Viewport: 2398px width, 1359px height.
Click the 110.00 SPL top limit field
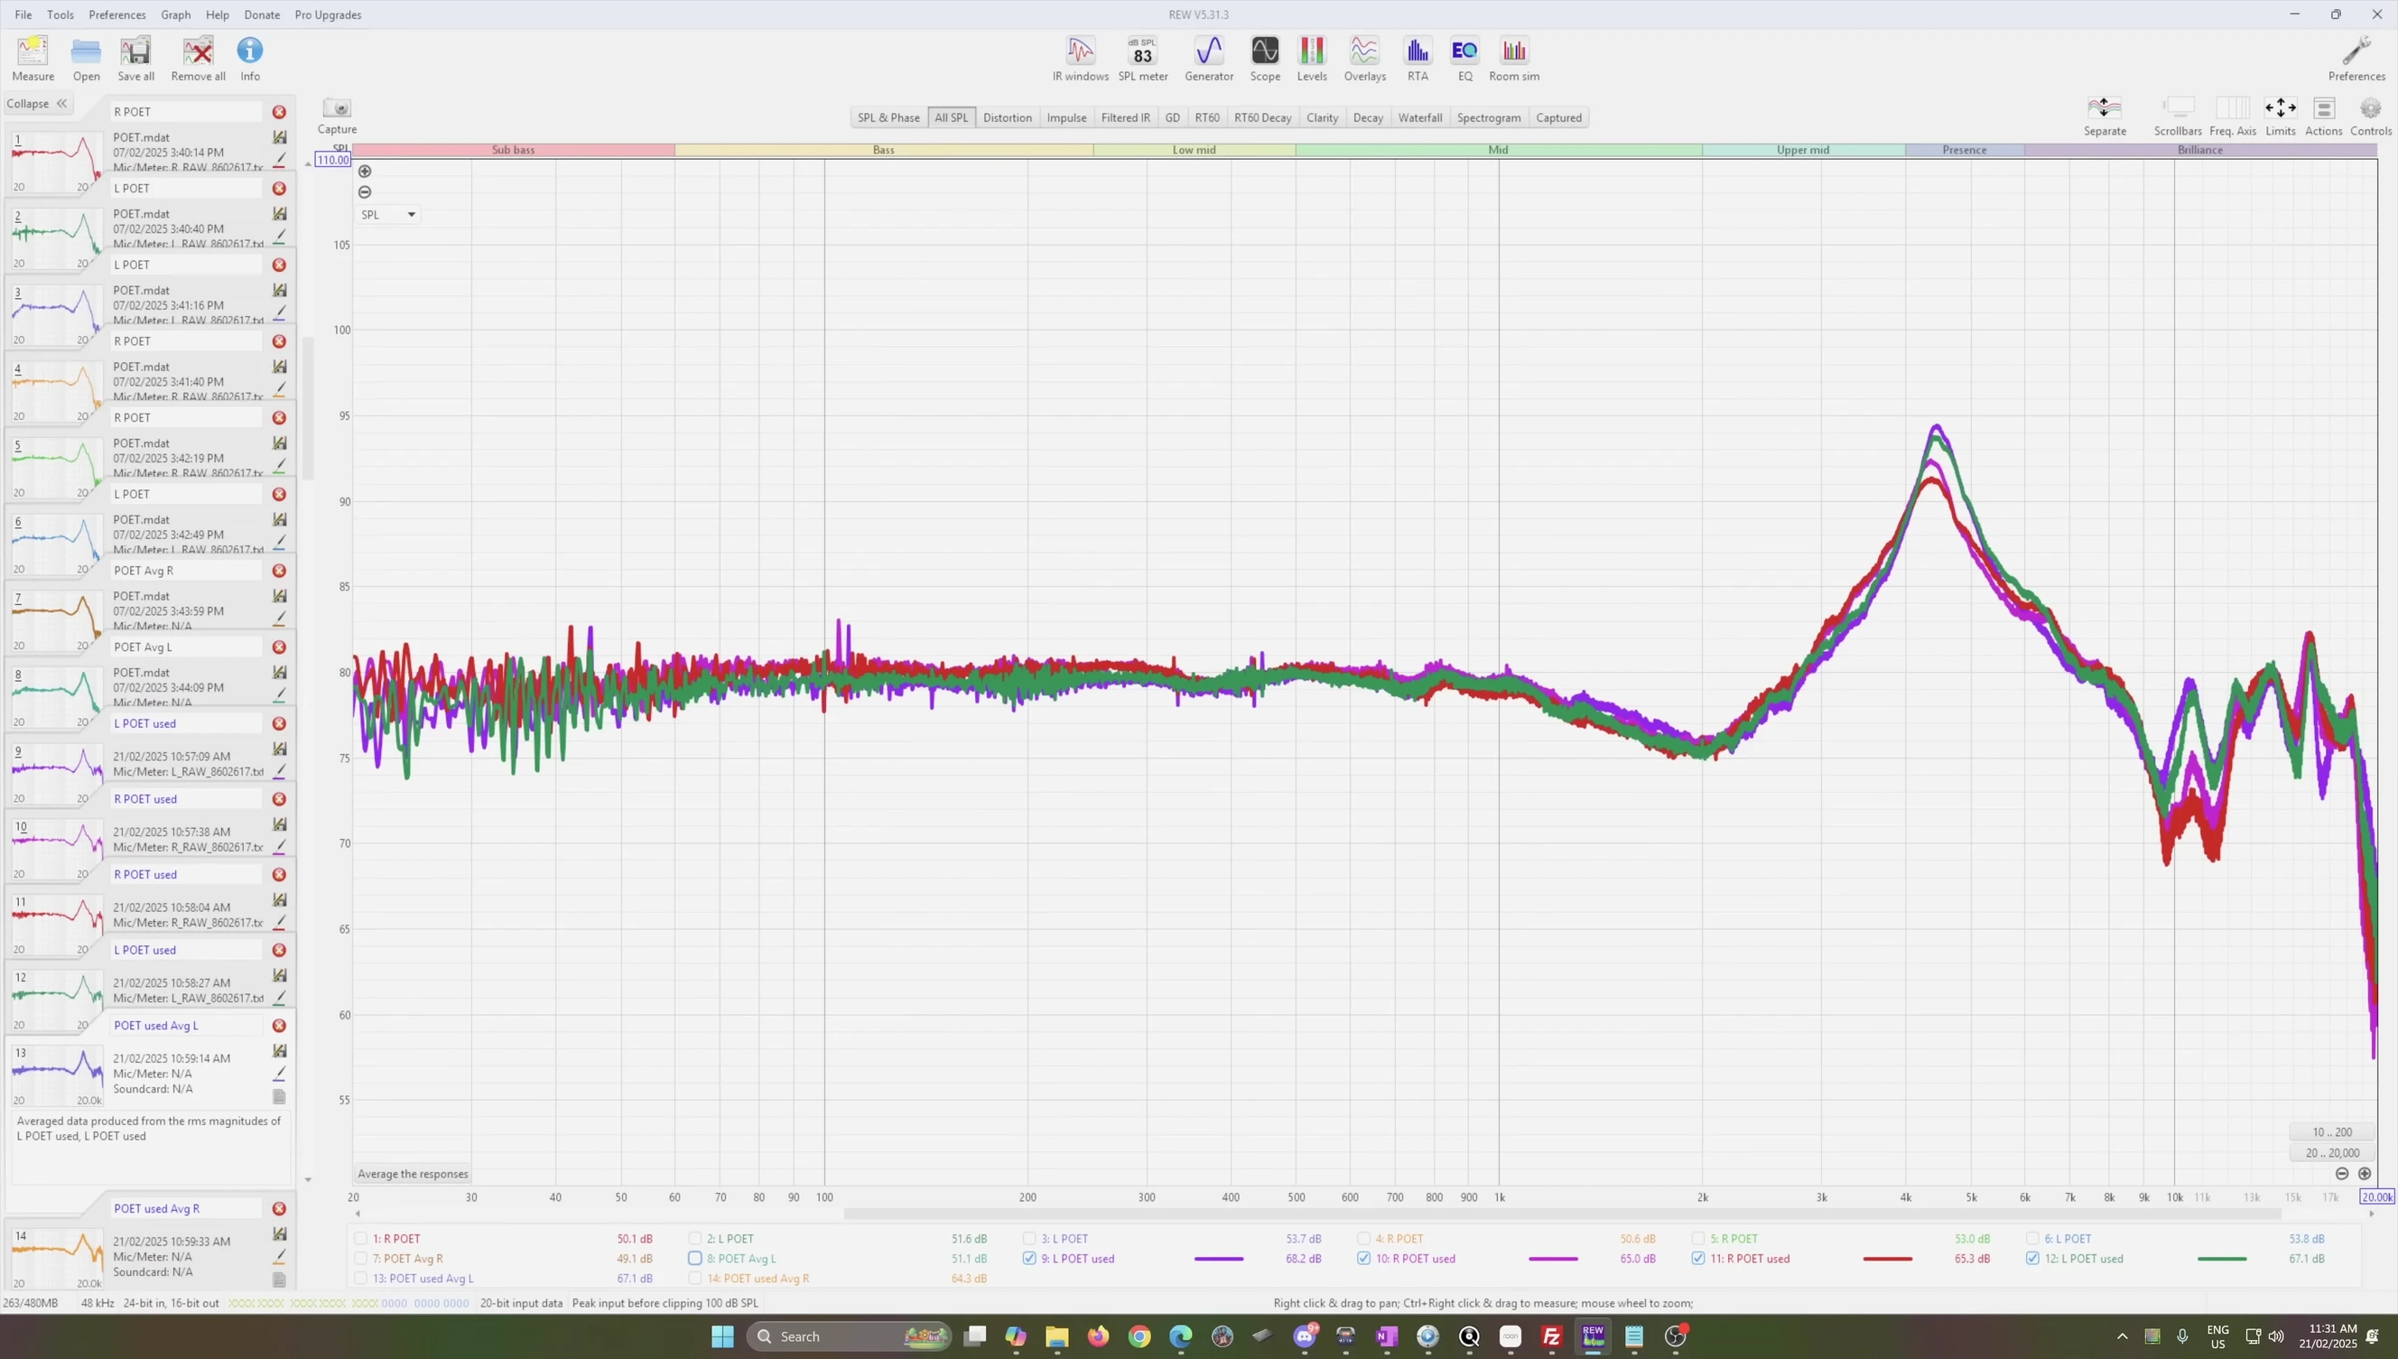click(x=333, y=160)
